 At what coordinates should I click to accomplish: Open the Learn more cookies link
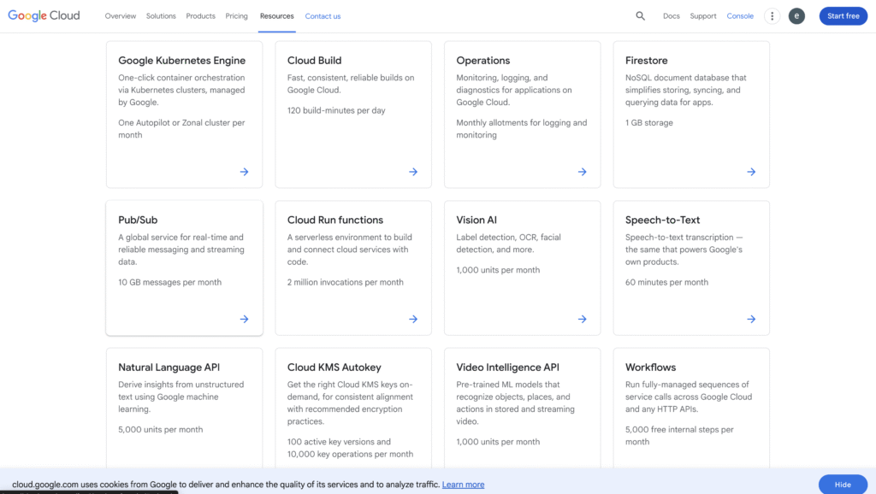tap(463, 485)
